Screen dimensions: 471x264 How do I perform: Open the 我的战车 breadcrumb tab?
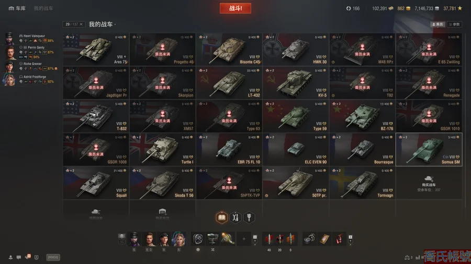tap(43, 8)
